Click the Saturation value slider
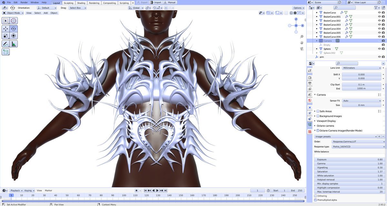This screenshot has width=387, height=206. [x=350, y=172]
